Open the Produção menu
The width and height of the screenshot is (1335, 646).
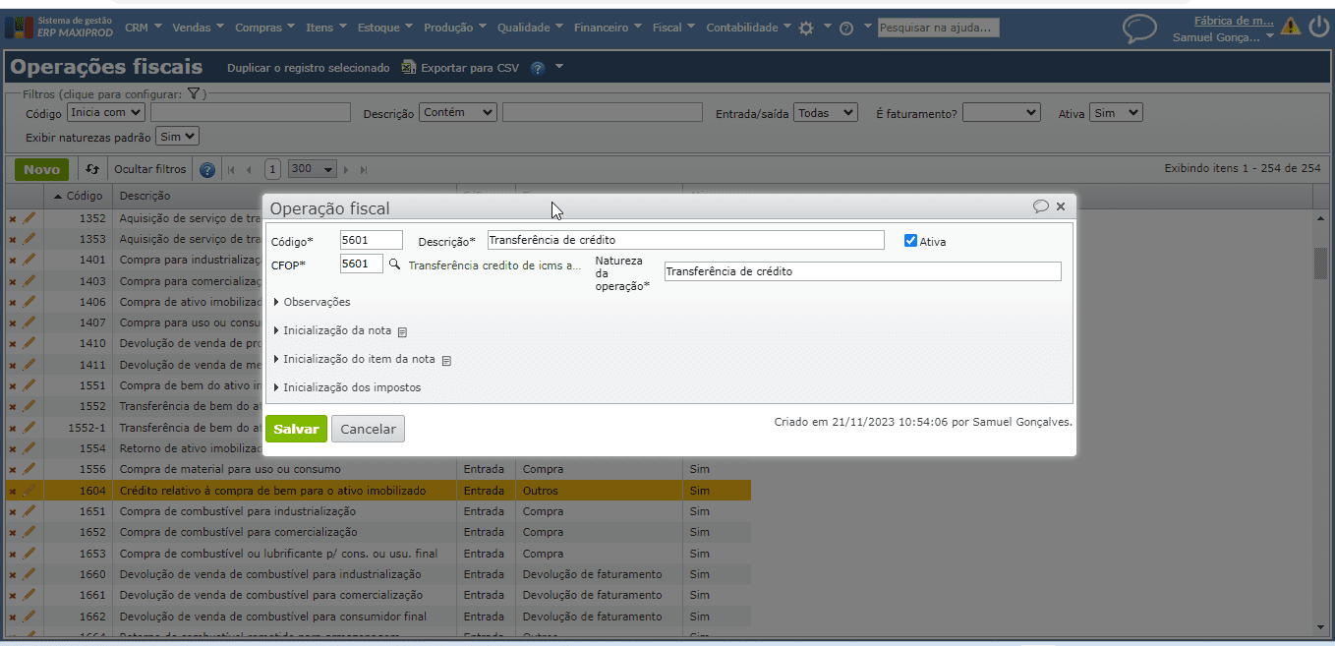click(x=455, y=28)
